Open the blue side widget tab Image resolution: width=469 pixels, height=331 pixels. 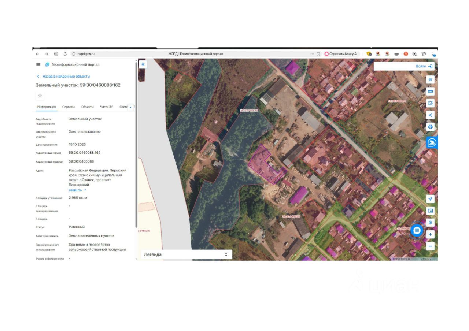(x=432, y=142)
